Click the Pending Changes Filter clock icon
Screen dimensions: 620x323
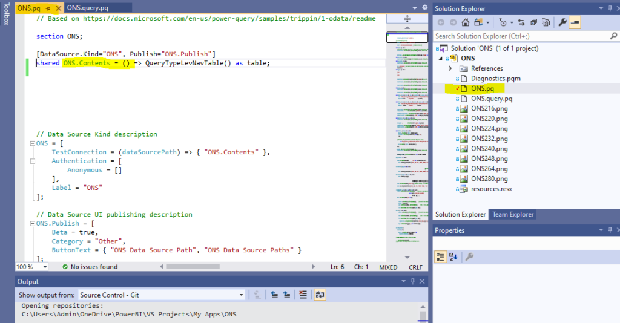503,22
